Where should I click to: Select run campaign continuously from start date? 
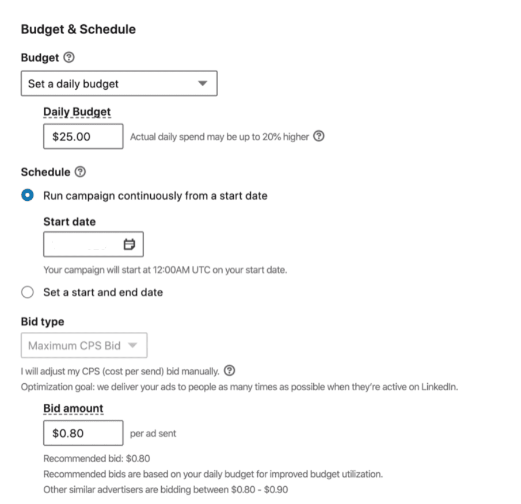(x=27, y=196)
